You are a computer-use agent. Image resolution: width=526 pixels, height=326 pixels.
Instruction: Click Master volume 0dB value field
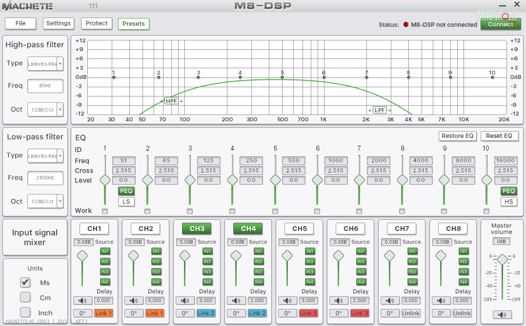click(502, 242)
